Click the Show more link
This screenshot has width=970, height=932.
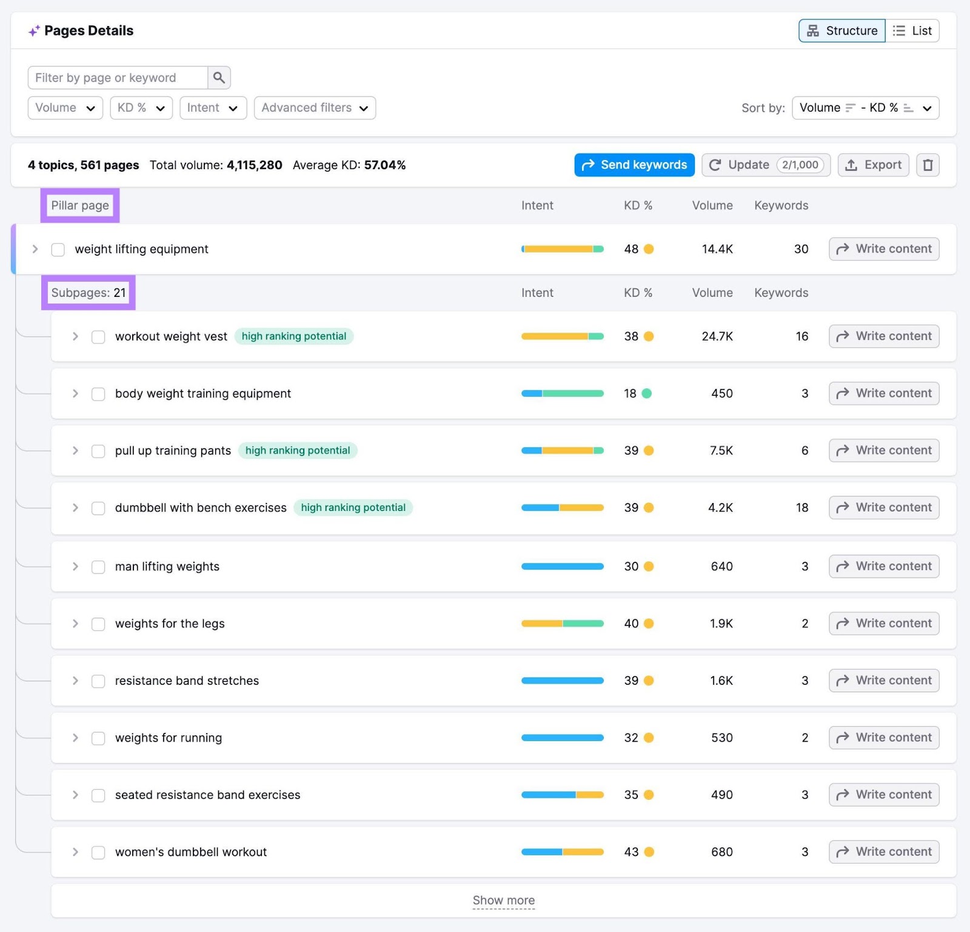[503, 900]
